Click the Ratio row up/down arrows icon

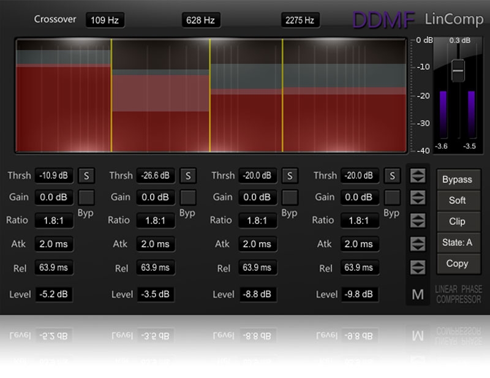point(418,220)
